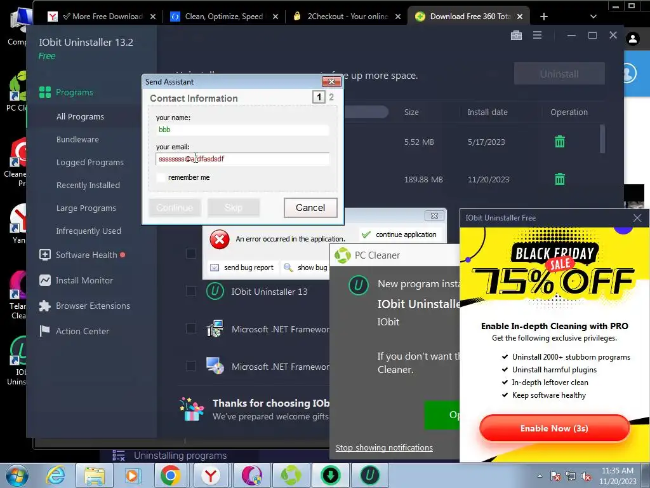
Task: Go to step 2 of Send Assistant
Action: coord(331,97)
